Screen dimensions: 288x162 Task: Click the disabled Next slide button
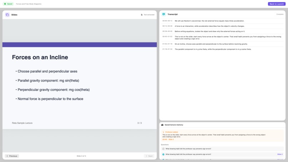(149, 156)
